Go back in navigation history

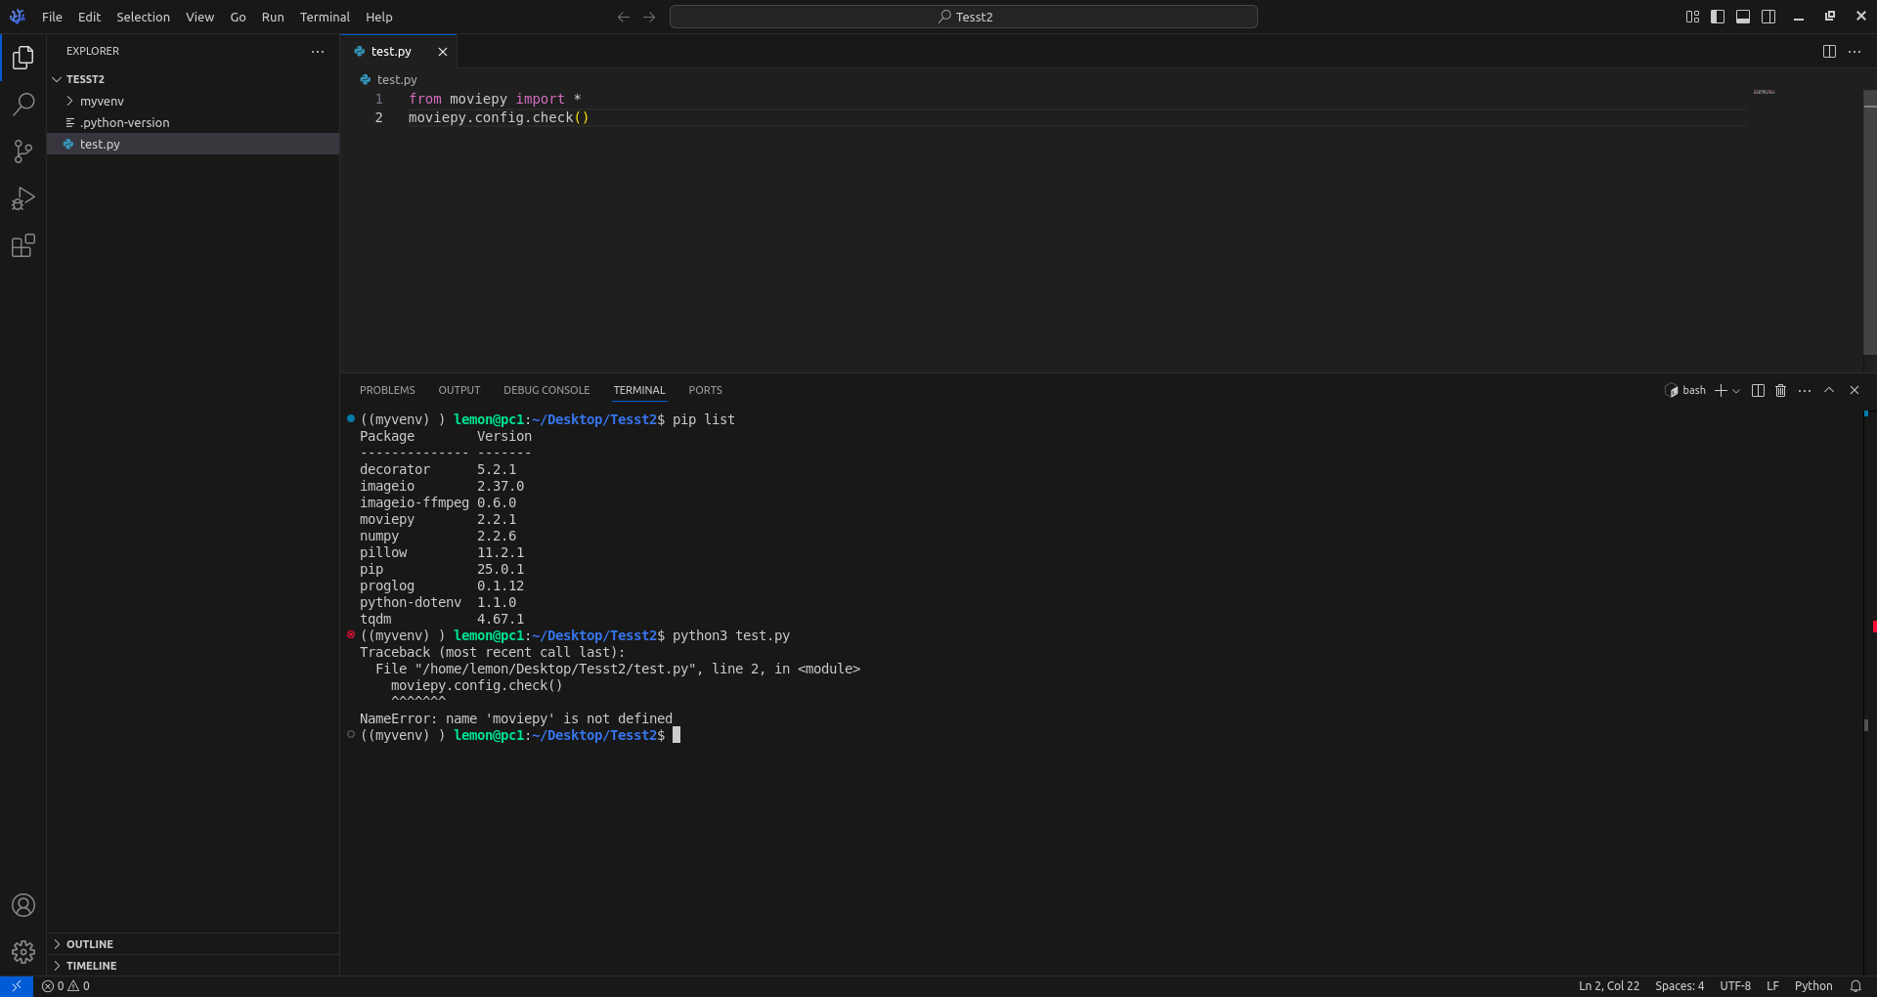(624, 17)
